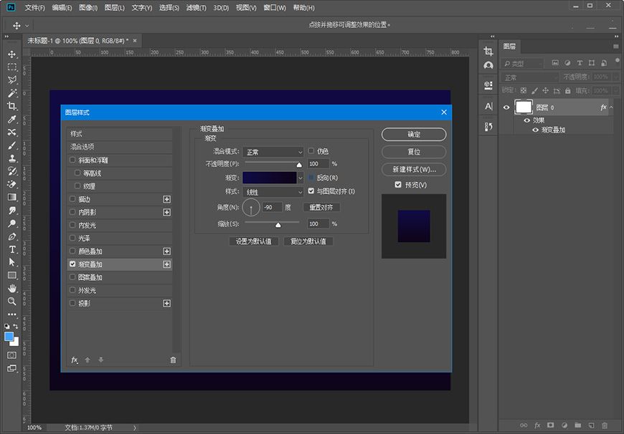This screenshot has height=434, width=624.
Task: Enable the 投影 checkbox
Action: click(72, 302)
